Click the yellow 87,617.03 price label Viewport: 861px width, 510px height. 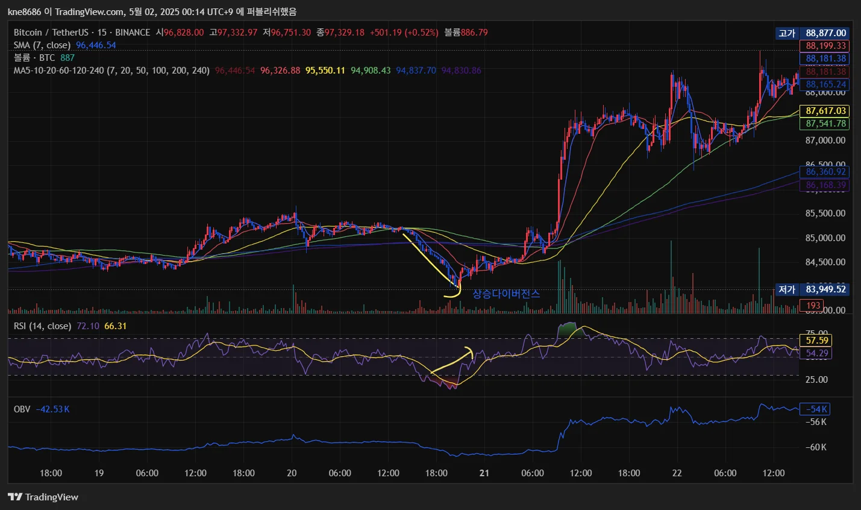point(825,111)
